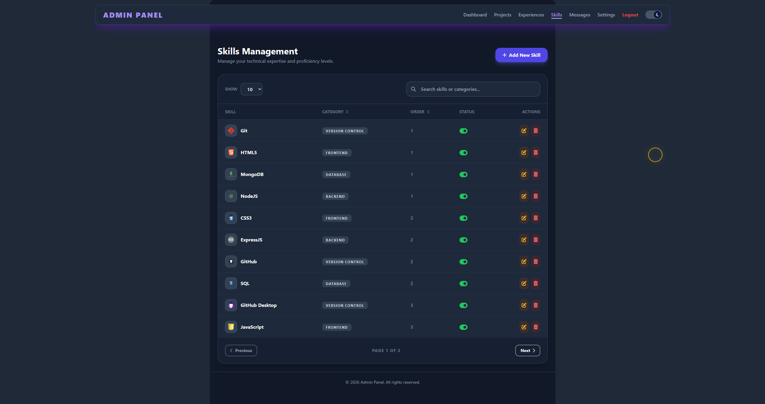Select the Skills nav item
The image size is (765, 404).
(x=556, y=15)
